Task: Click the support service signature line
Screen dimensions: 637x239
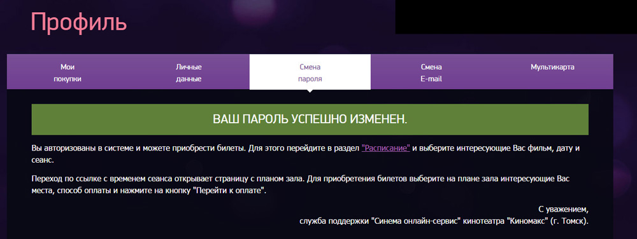Action: click(x=443, y=222)
